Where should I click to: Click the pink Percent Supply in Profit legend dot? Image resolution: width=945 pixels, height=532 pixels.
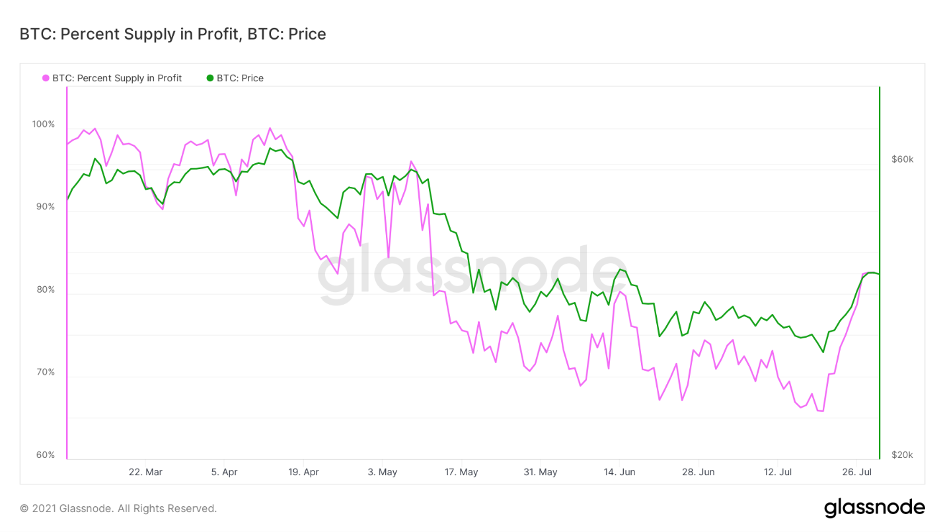(46, 78)
